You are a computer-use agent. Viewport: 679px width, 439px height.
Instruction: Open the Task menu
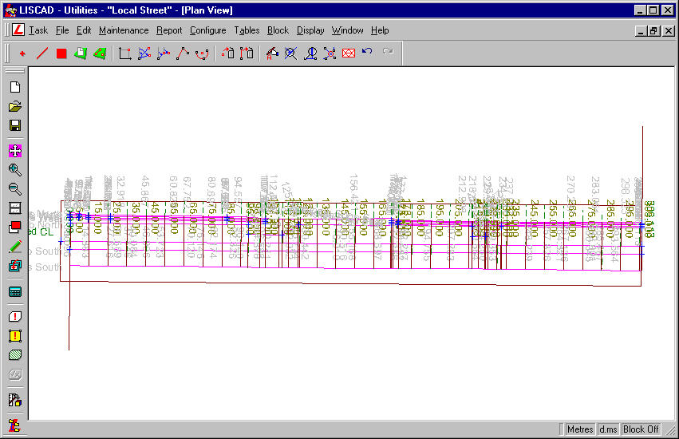(x=38, y=30)
